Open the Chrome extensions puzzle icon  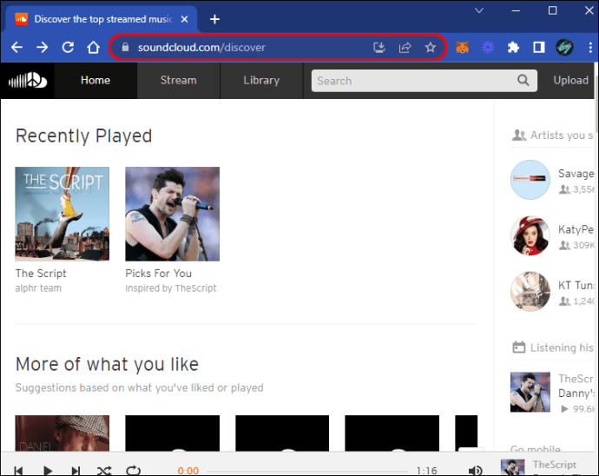tap(513, 48)
